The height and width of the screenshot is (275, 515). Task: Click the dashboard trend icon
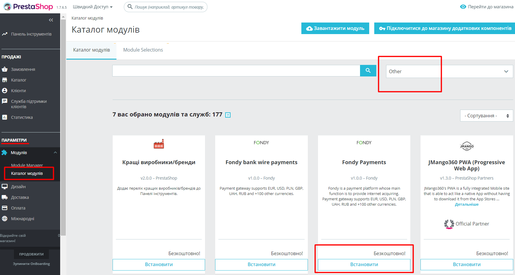tap(4, 34)
